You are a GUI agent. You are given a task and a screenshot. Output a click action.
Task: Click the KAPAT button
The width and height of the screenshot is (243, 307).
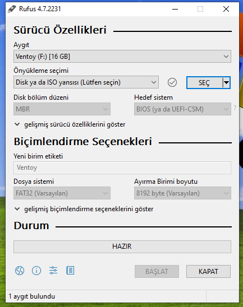pos(208,272)
